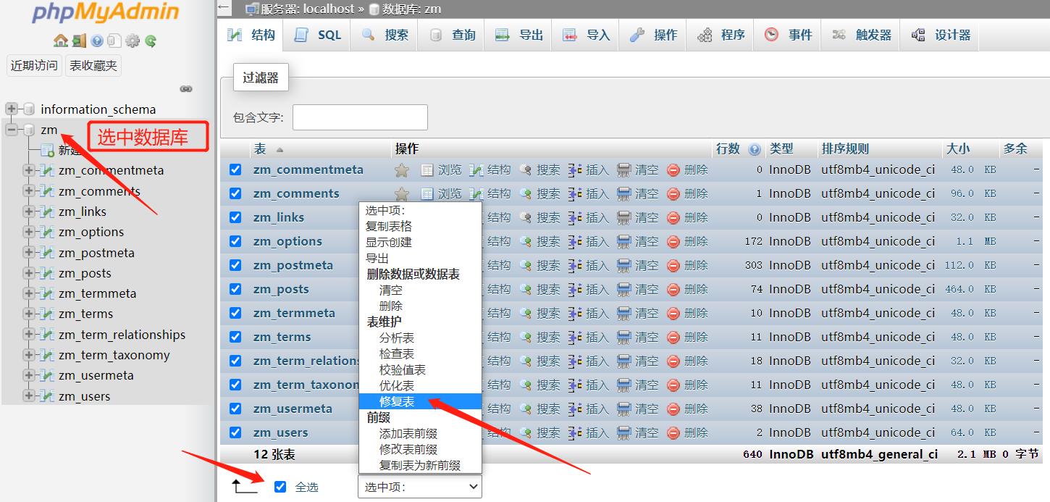Uncheck the zm_users table checkbox

pos(235,432)
